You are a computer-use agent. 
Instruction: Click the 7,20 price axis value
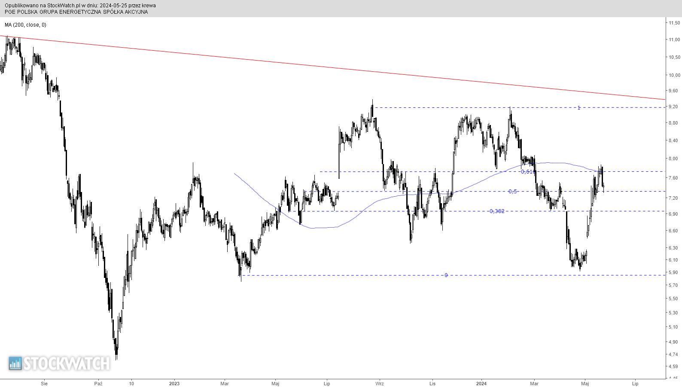(673, 198)
